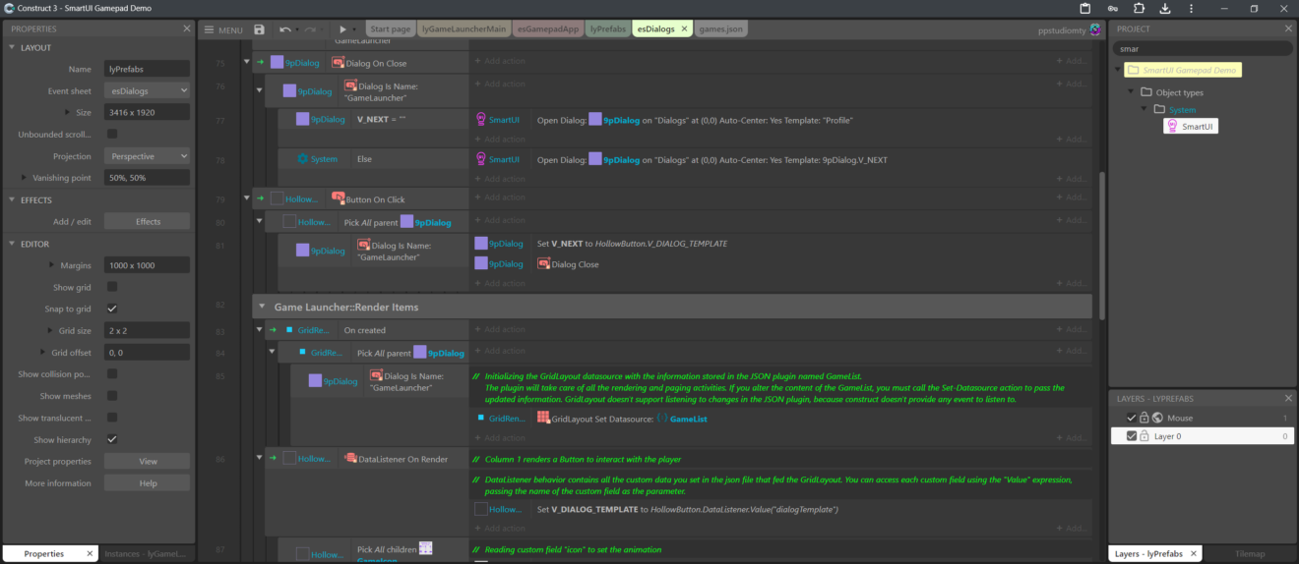
Task: Click System gear icon in event 78
Action: [303, 158]
